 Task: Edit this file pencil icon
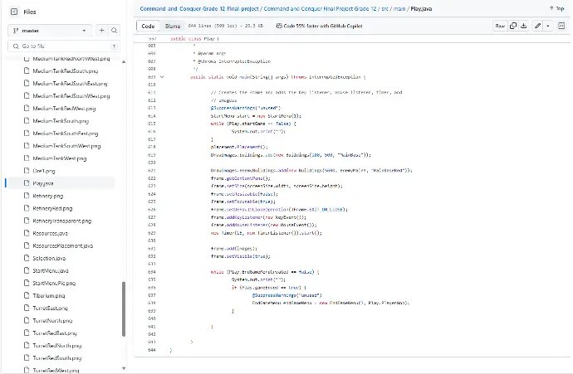(x=537, y=26)
